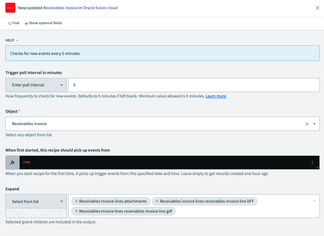
Task: Click the red Oracle logo icon
Action: click(10, 8)
